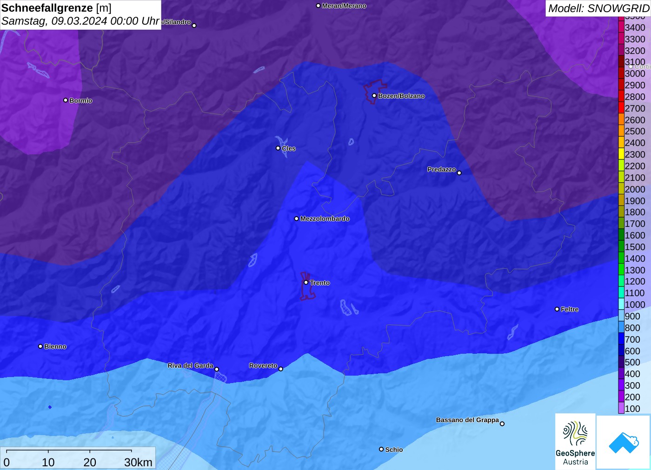Click the legend value 2500
This screenshot has width=651, height=470.
[635, 131]
